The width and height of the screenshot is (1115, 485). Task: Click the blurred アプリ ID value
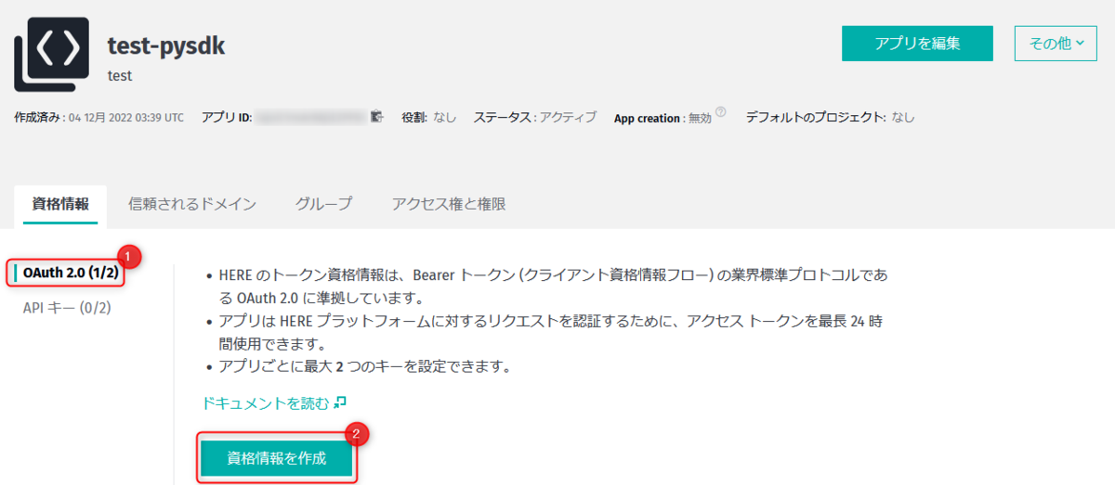pyautogui.click(x=310, y=117)
